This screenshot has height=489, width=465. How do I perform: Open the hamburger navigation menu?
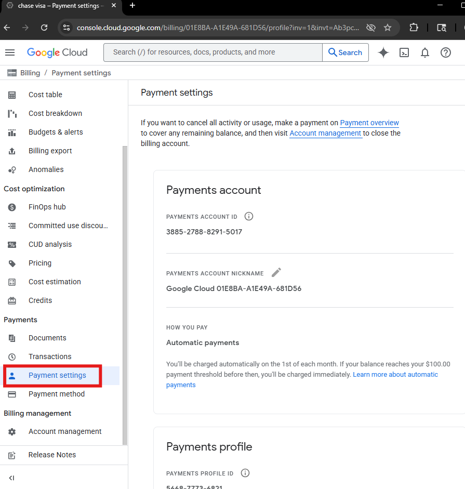pos(10,52)
